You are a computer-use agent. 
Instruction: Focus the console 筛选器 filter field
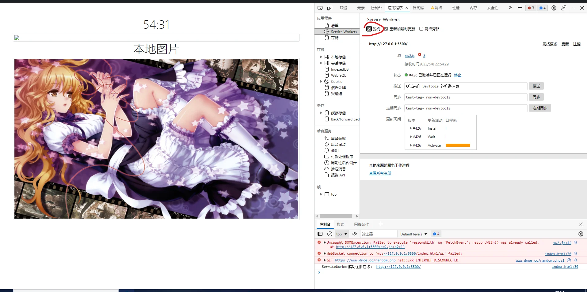[x=379, y=234]
